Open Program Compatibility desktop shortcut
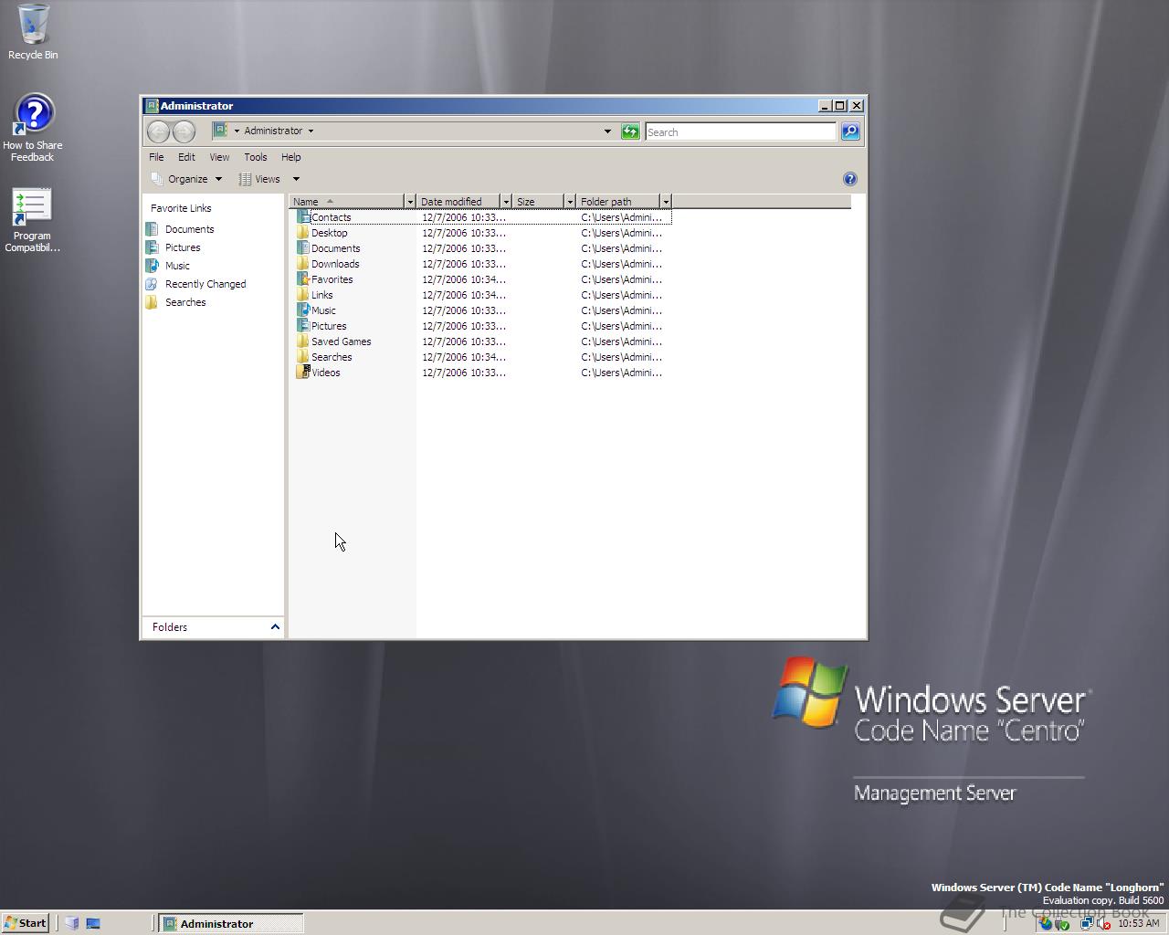The height and width of the screenshot is (935, 1169). 32,220
